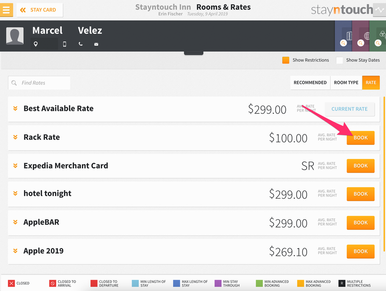Click the Multiple Restrictions R icon

[x=342, y=283]
